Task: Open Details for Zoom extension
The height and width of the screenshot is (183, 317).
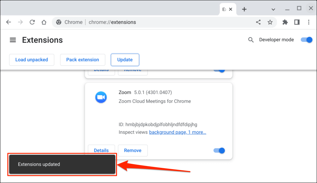Action: pyautogui.click(x=101, y=150)
